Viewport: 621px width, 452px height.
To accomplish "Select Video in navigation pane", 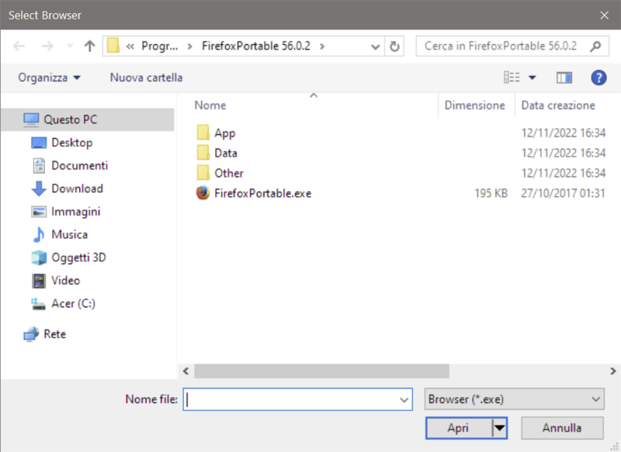I will click(x=65, y=281).
